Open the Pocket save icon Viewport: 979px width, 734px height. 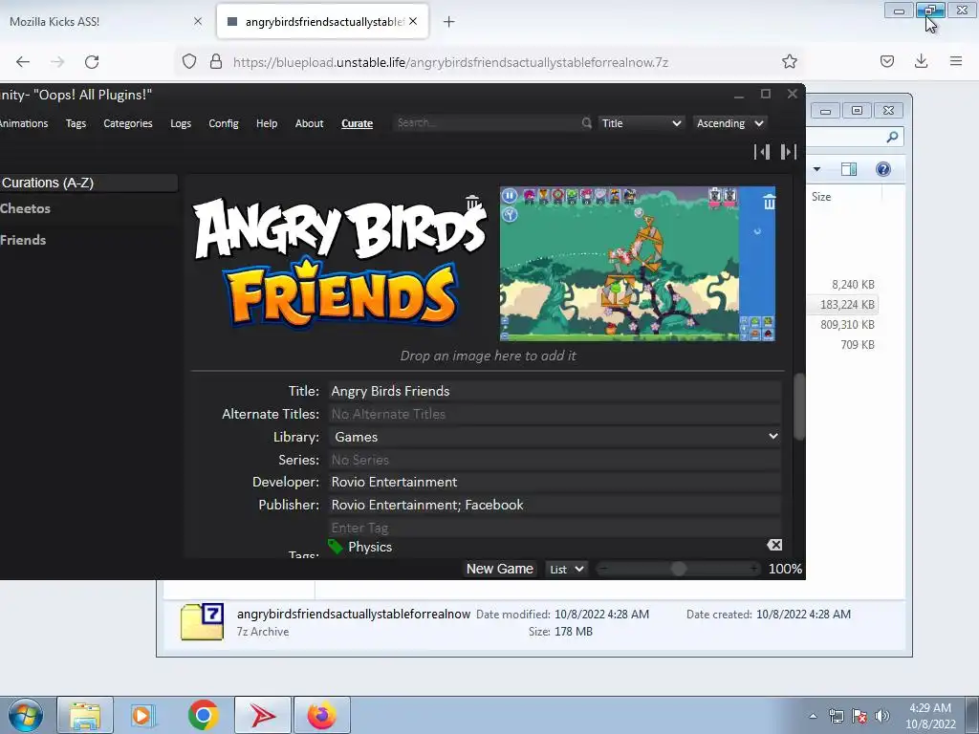tap(887, 61)
